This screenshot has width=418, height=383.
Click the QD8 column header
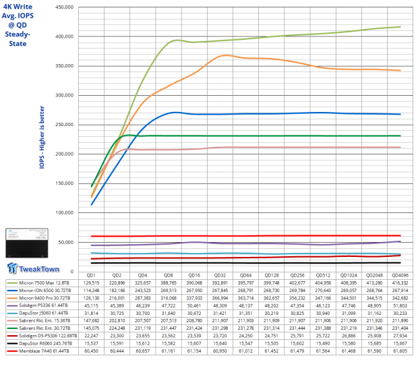(x=169, y=275)
